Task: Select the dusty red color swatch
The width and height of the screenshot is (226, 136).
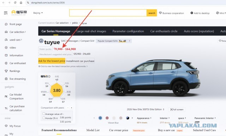Action: tap(107, 118)
